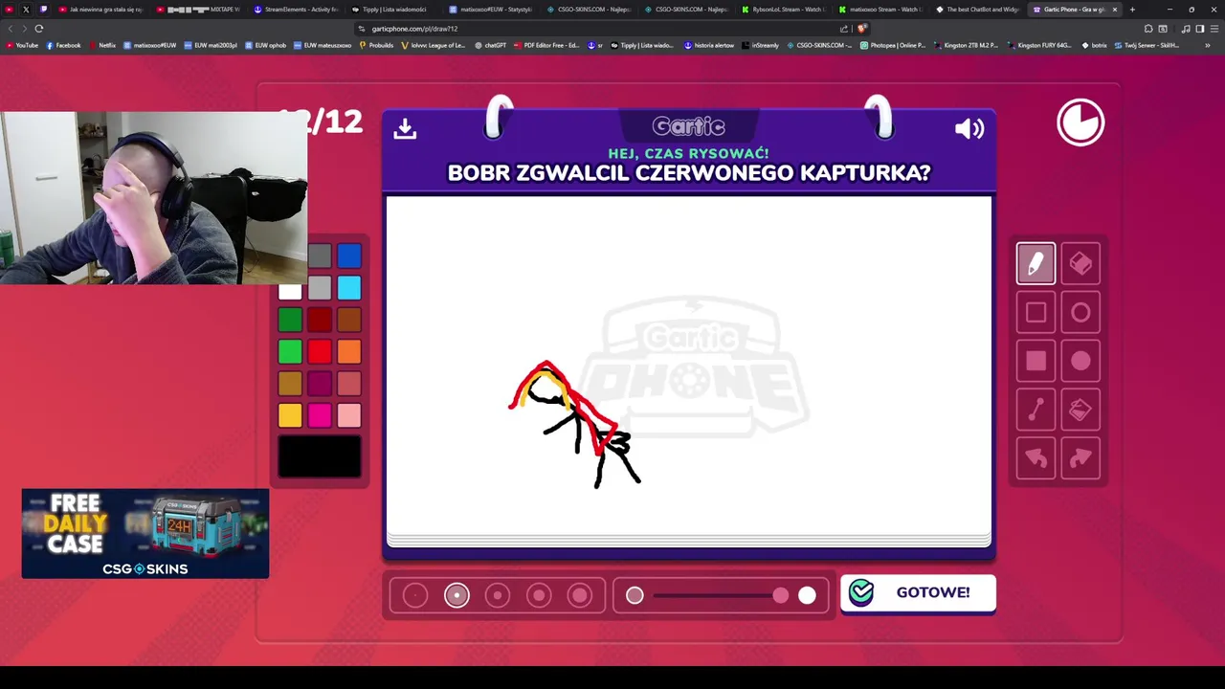The width and height of the screenshot is (1225, 689).
Task: Choose the hollow rectangle shape tool
Action: point(1036,312)
